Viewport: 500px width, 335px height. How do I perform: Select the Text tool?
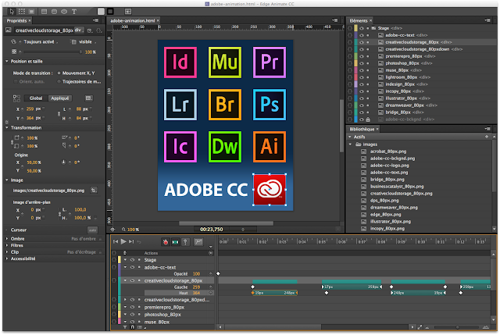[x=74, y=12]
